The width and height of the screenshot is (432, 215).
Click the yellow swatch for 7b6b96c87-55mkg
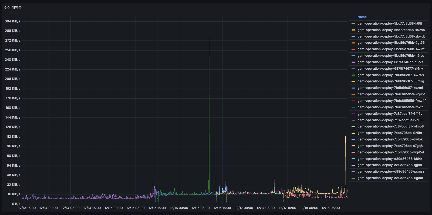coord(353,82)
